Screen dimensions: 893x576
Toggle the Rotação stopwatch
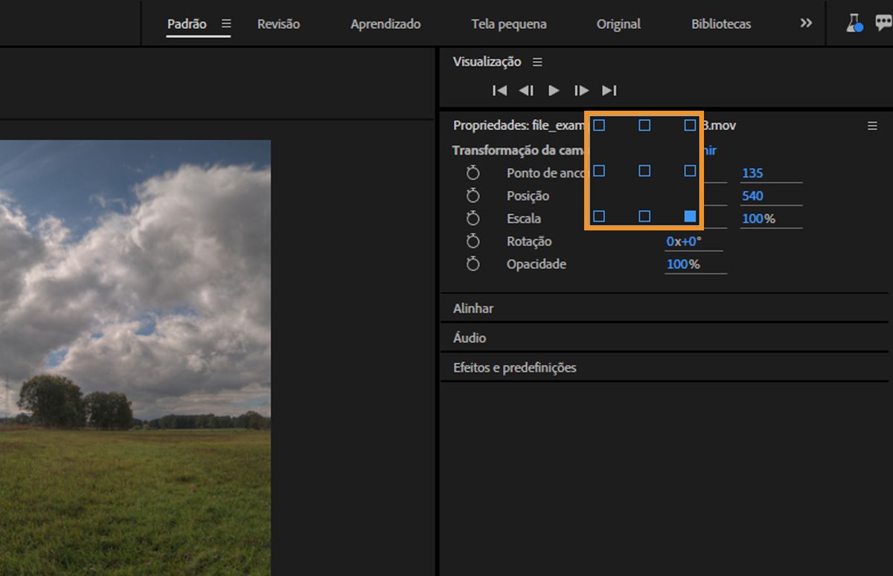(x=473, y=241)
